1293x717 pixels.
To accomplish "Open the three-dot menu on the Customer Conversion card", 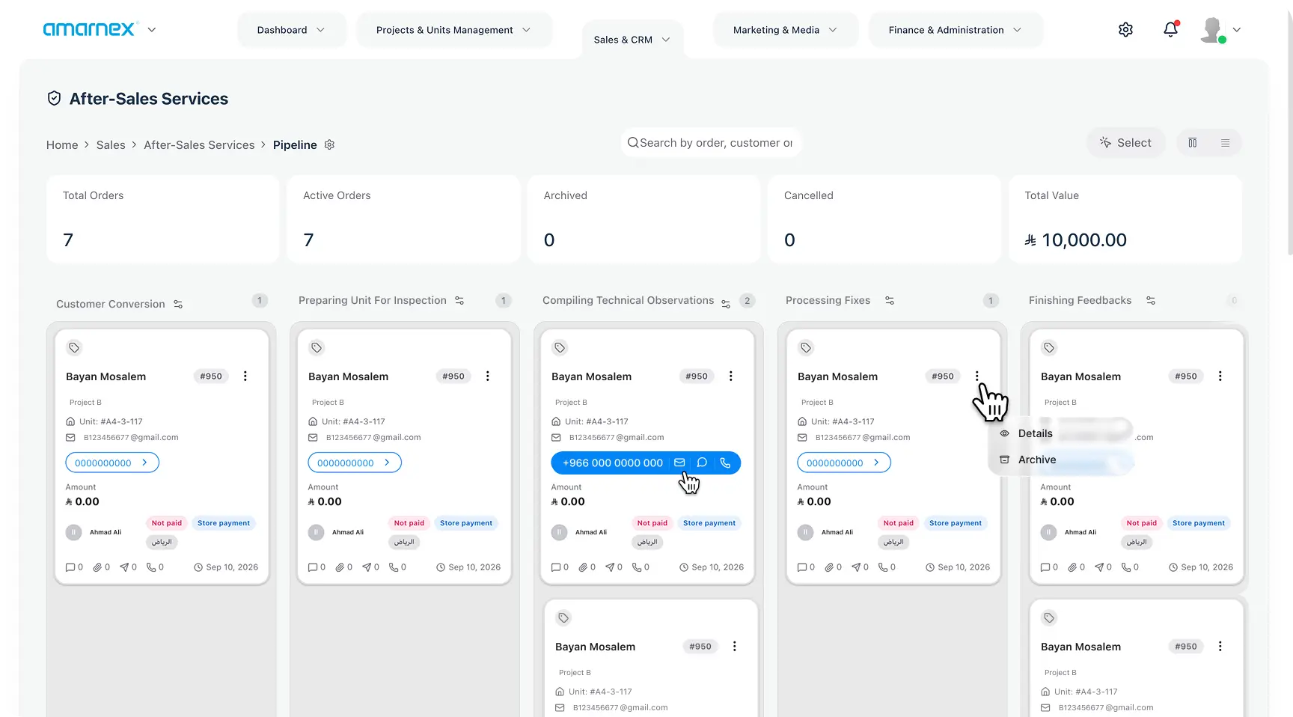I will (245, 376).
